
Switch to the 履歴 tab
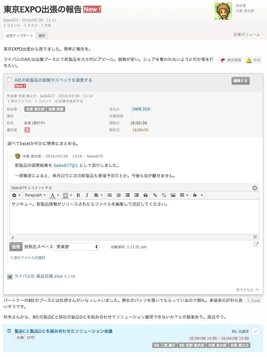pyautogui.click(x=42, y=36)
